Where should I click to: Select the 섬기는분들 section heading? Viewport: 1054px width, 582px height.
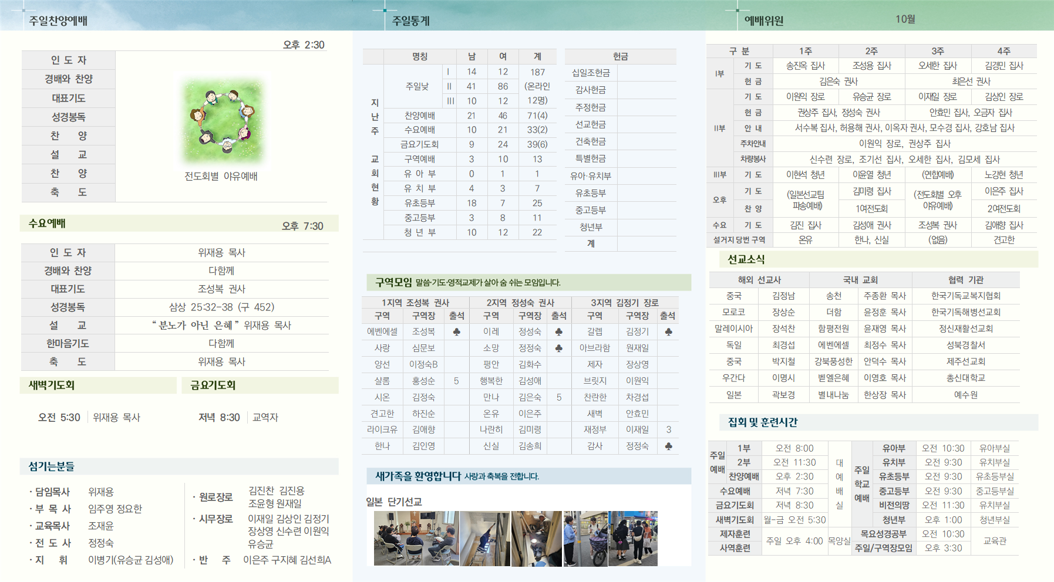point(51,466)
